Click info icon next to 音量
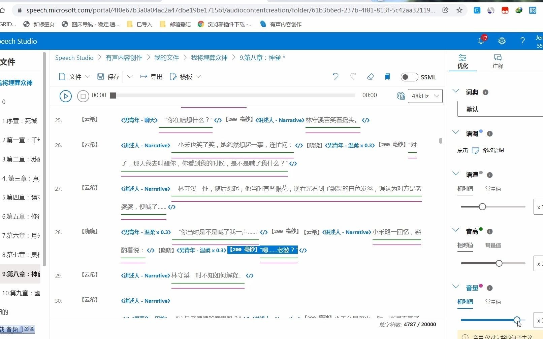543x339 pixels. pyautogui.click(x=490, y=288)
